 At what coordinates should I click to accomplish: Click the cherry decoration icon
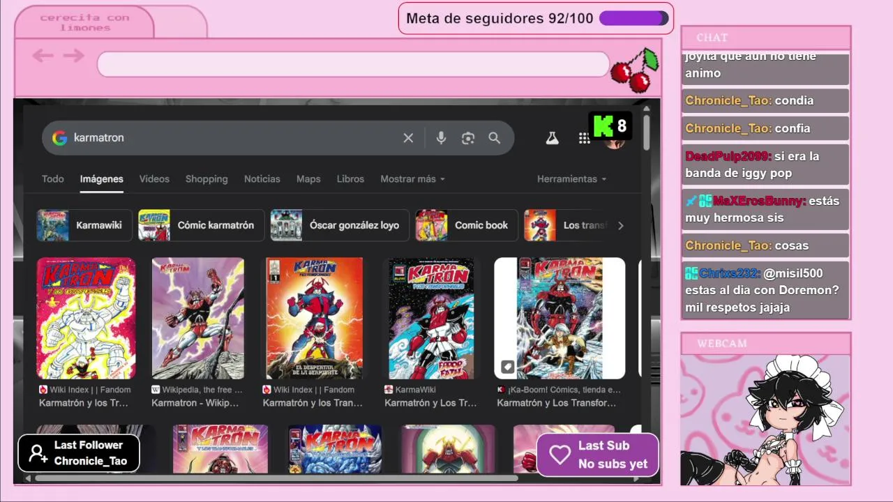click(x=635, y=70)
